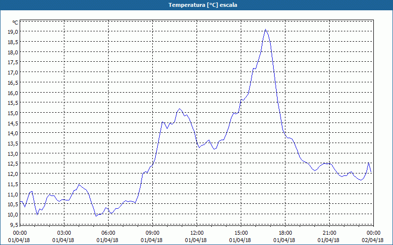393x245 pixels.
Task: Select the 14,5 temperature tick label
Action: tap(13, 123)
